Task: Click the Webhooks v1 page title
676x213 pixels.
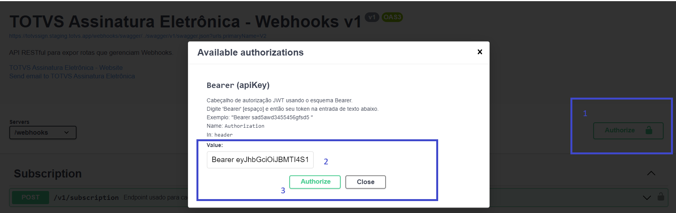Action: 185,22
